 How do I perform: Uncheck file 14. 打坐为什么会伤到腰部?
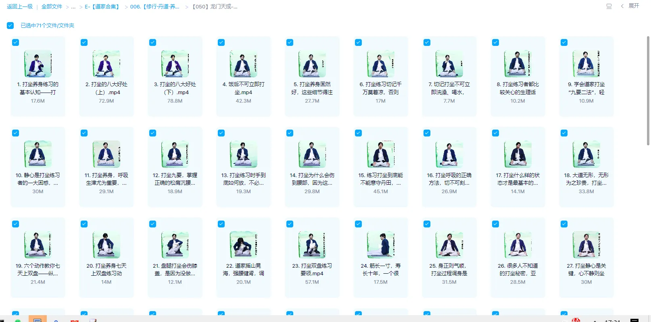290,133
